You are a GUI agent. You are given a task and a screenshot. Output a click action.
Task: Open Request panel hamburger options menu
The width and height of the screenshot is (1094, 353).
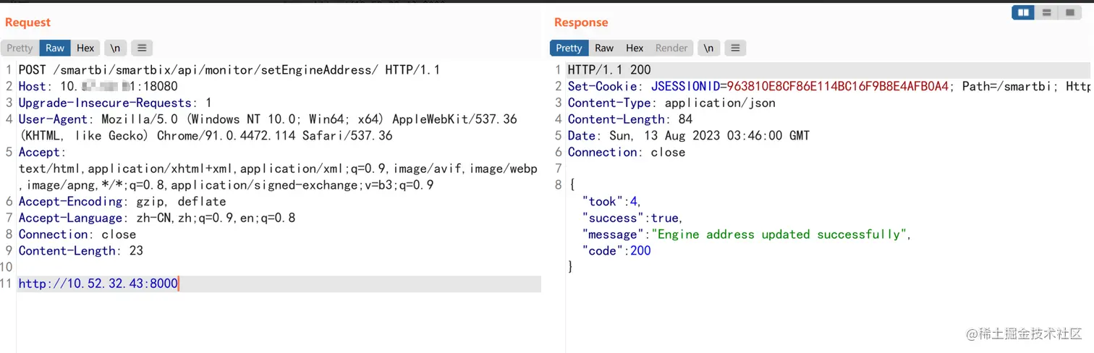coord(142,48)
